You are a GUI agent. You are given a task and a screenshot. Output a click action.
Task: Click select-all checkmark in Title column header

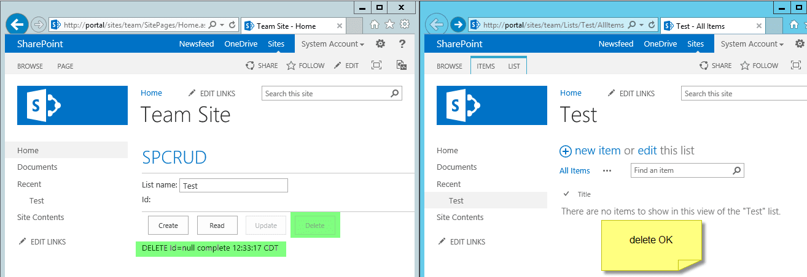coord(566,194)
